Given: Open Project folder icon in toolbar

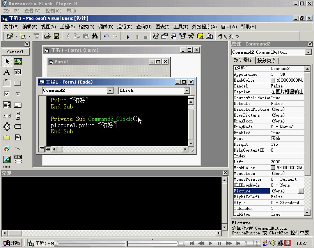Looking at the screenshot, I should 47,36.
